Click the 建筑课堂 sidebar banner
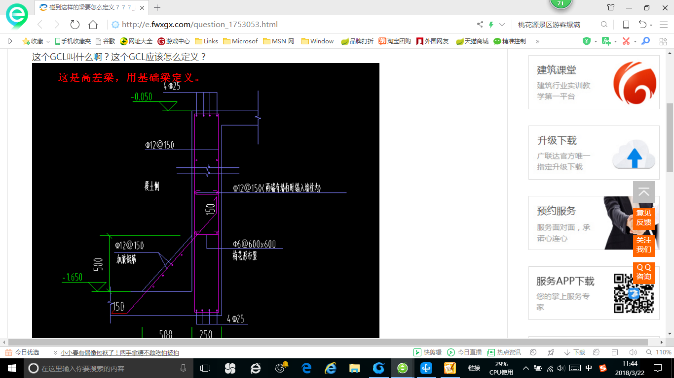Screen dimensions: 674x378 point(594,82)
